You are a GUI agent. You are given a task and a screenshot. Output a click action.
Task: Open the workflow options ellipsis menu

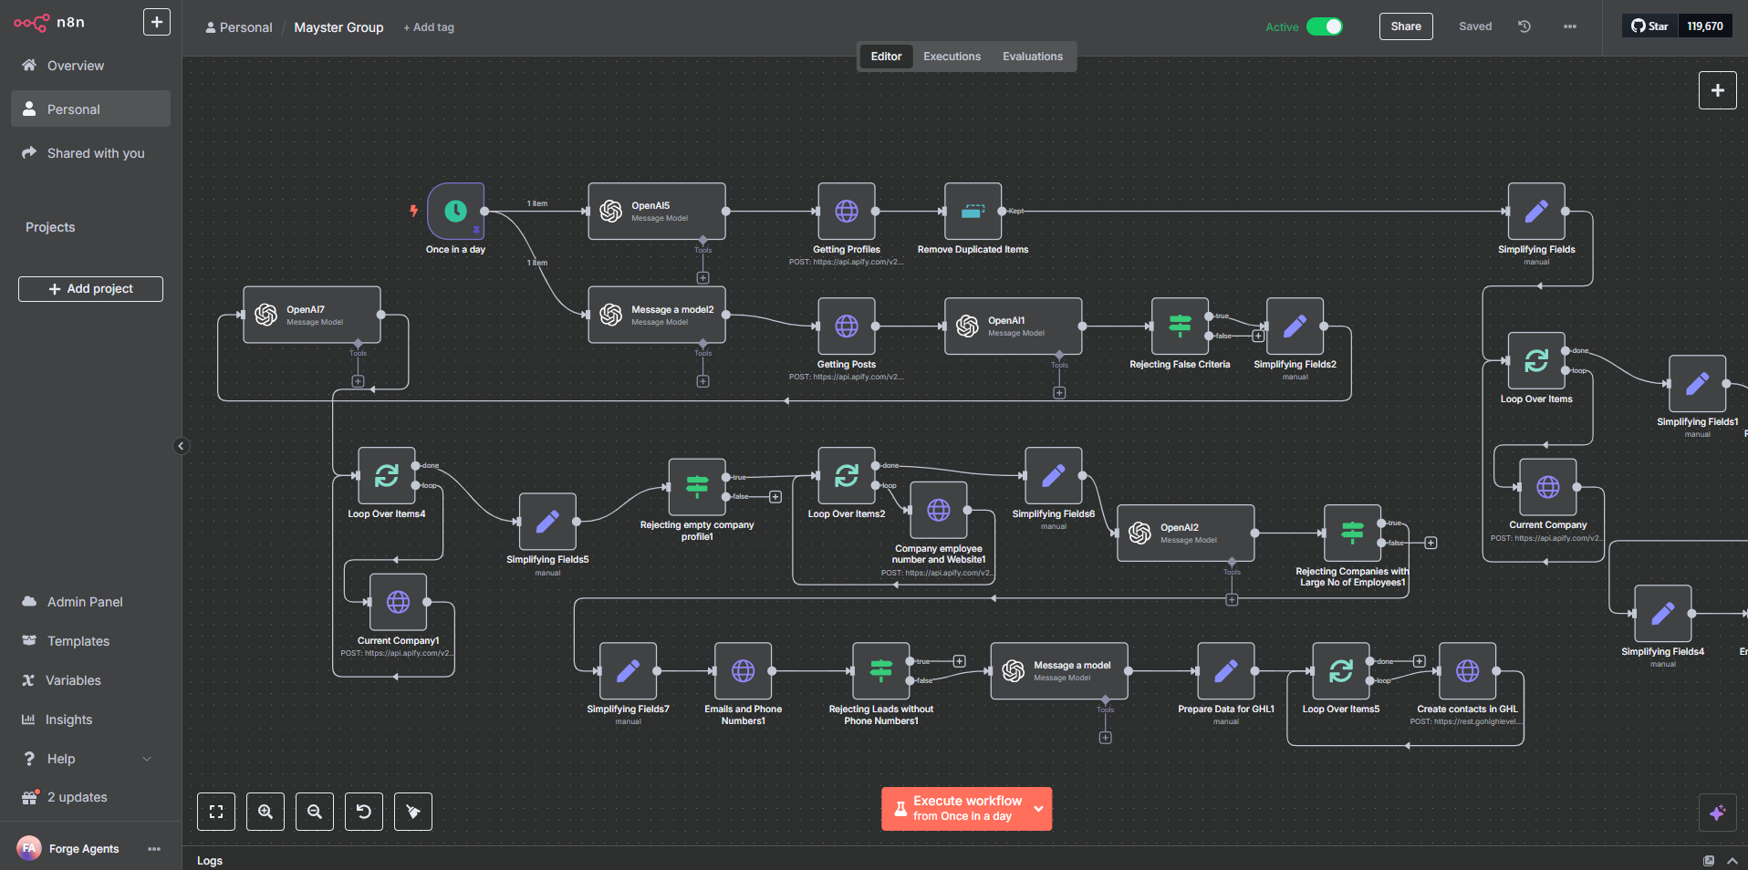point(1569,26)
